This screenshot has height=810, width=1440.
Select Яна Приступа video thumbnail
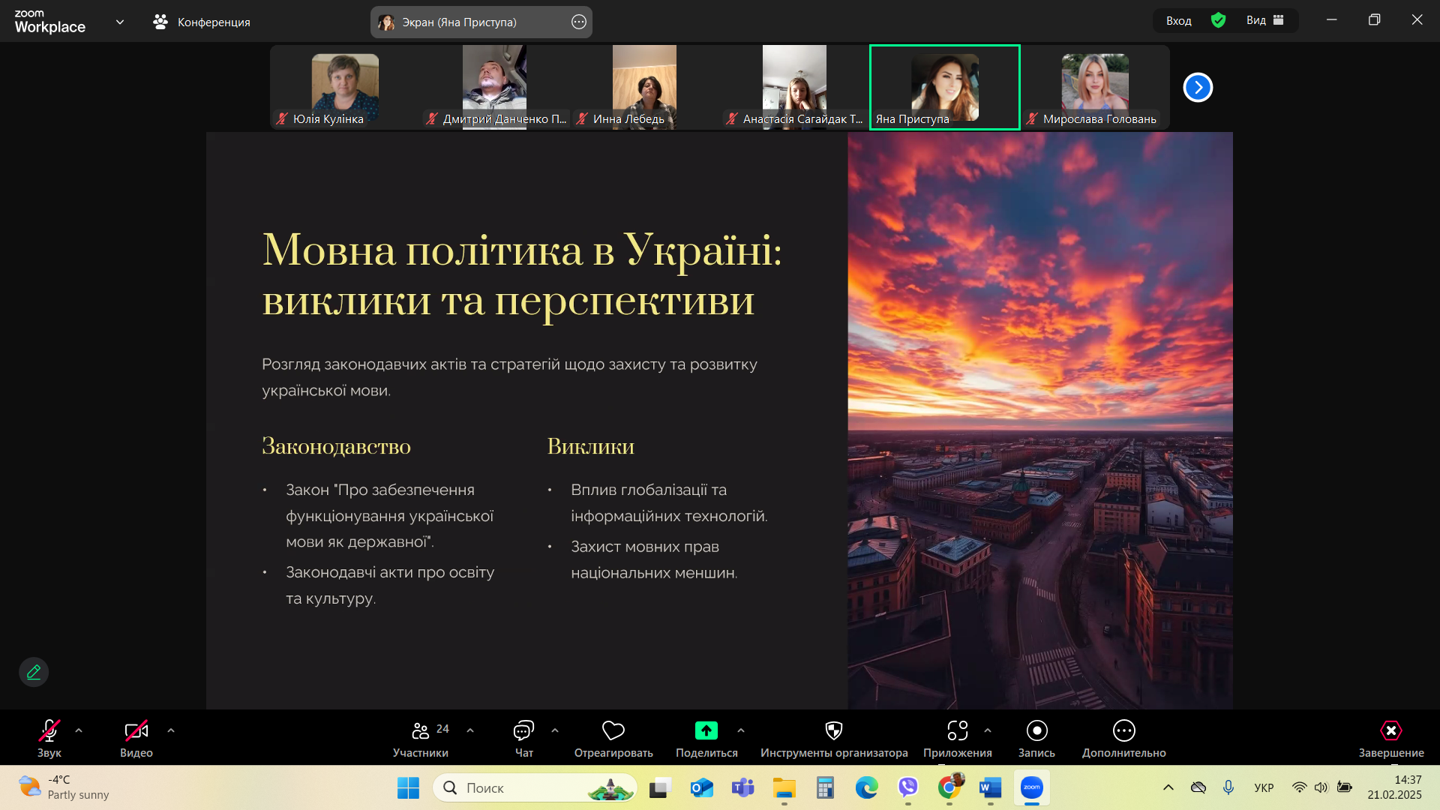tap(945, 87)
